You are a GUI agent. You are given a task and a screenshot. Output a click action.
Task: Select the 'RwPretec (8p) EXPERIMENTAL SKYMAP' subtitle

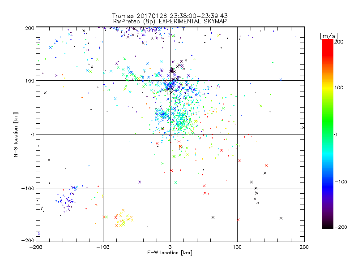click(170, 22)
